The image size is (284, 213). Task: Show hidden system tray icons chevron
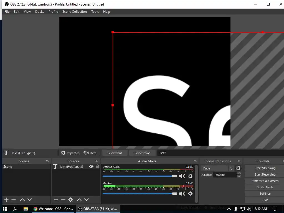click(229, 209)
